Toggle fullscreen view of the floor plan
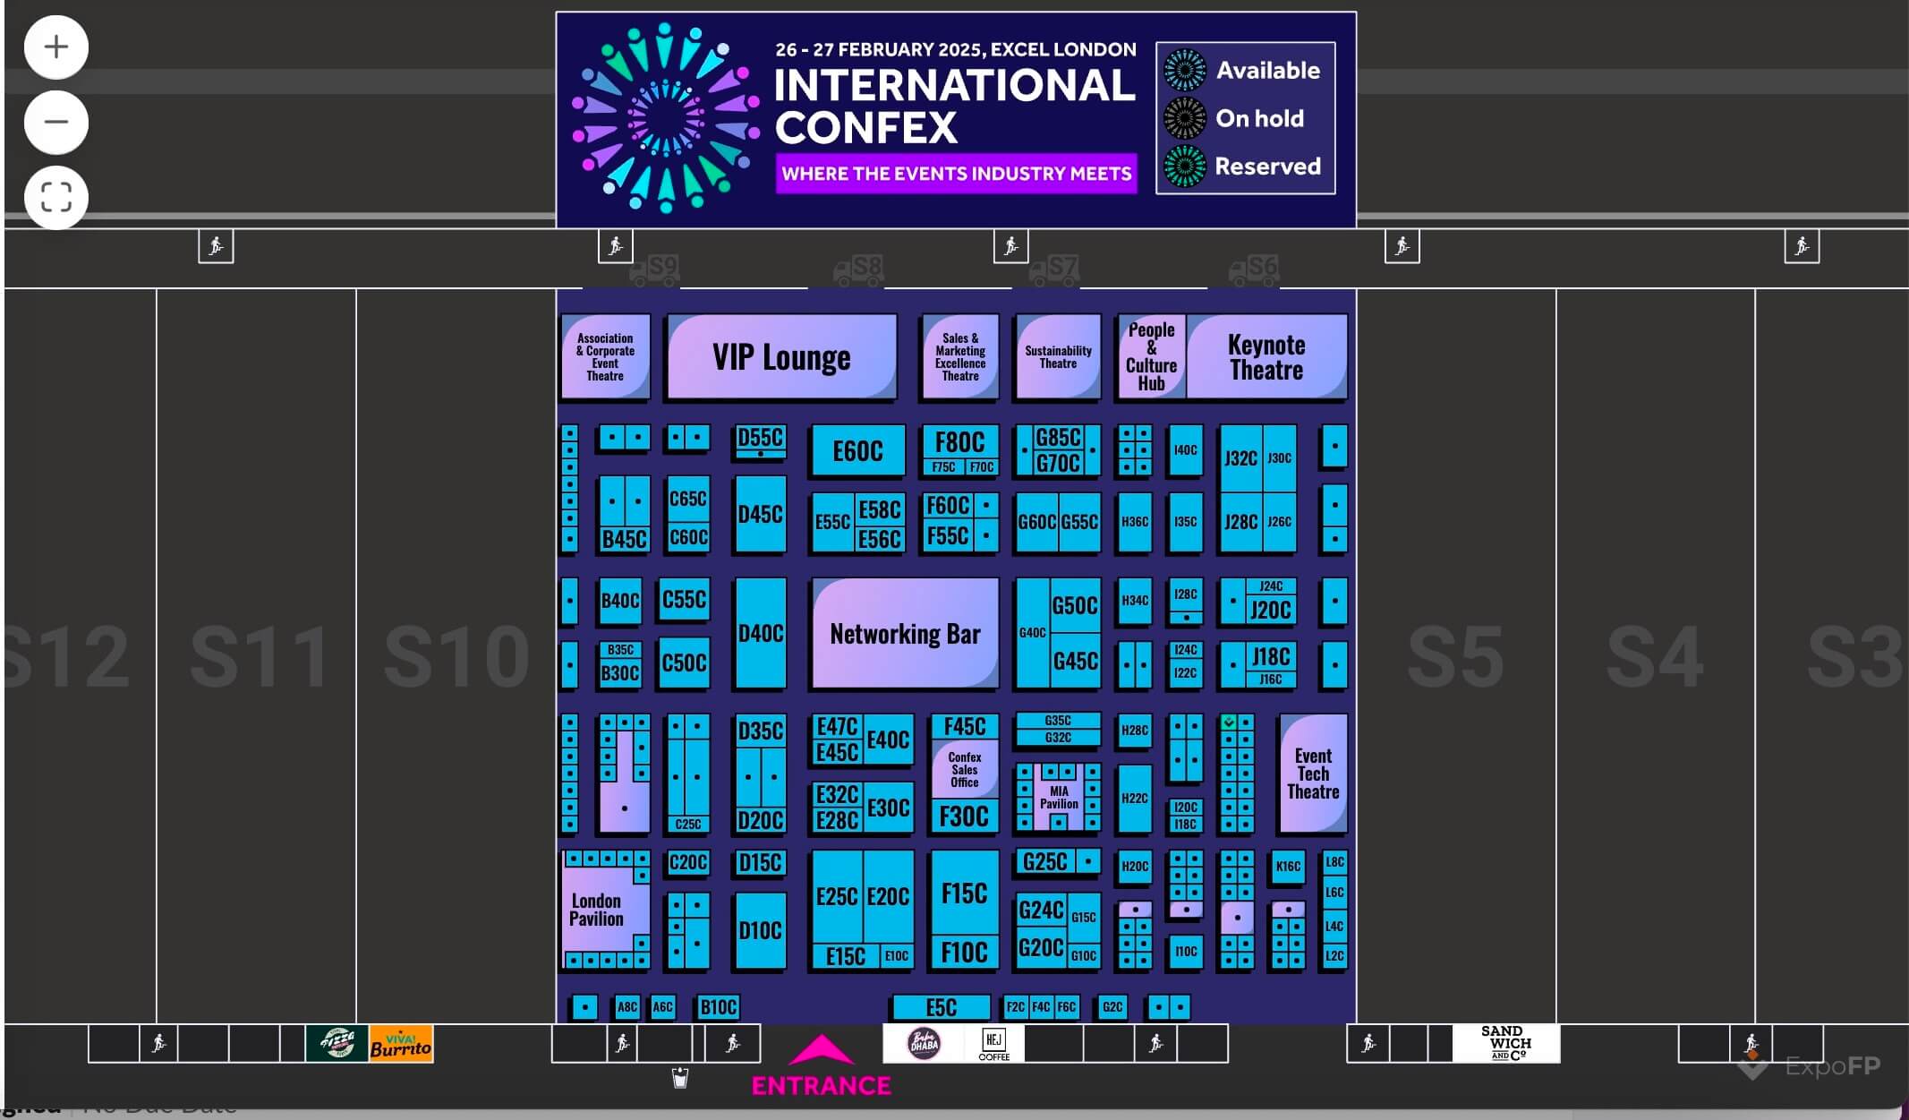Viewport: 1909px width, 1120px height. (x=56, y=197)
